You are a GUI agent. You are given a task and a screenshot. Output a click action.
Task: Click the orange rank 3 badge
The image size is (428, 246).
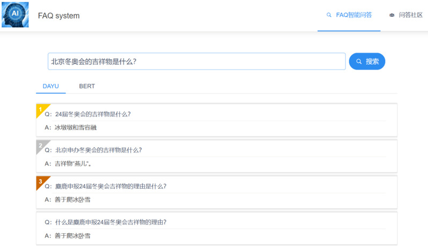tap(41, 181)
